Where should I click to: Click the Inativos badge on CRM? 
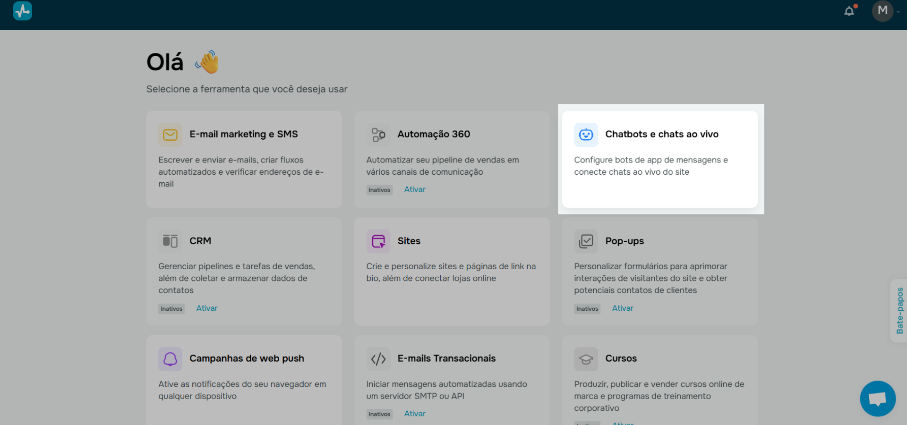click(x=171, y=308)
